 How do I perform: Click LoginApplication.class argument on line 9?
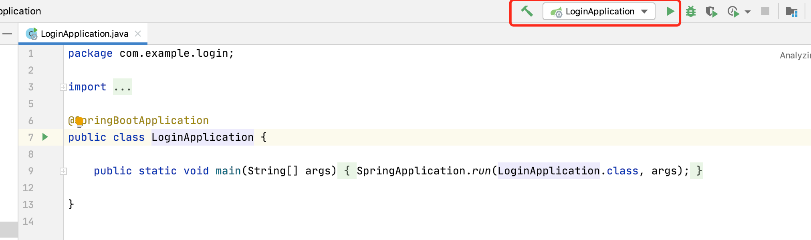click(x=568, y=171)
